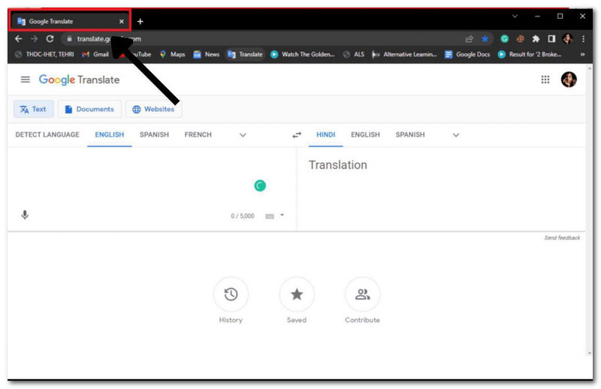Click Send feedback link
601x389 pixels.
coord(562,238)
